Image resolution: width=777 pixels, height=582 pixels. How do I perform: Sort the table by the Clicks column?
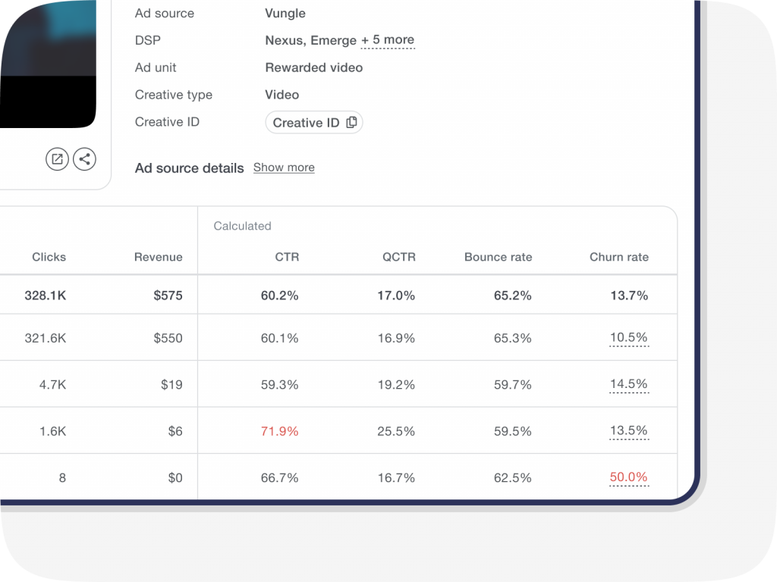click(x=49, y=257)
